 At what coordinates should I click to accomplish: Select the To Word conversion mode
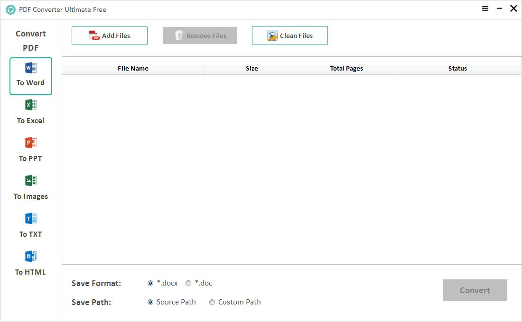(x=30, y=76)
